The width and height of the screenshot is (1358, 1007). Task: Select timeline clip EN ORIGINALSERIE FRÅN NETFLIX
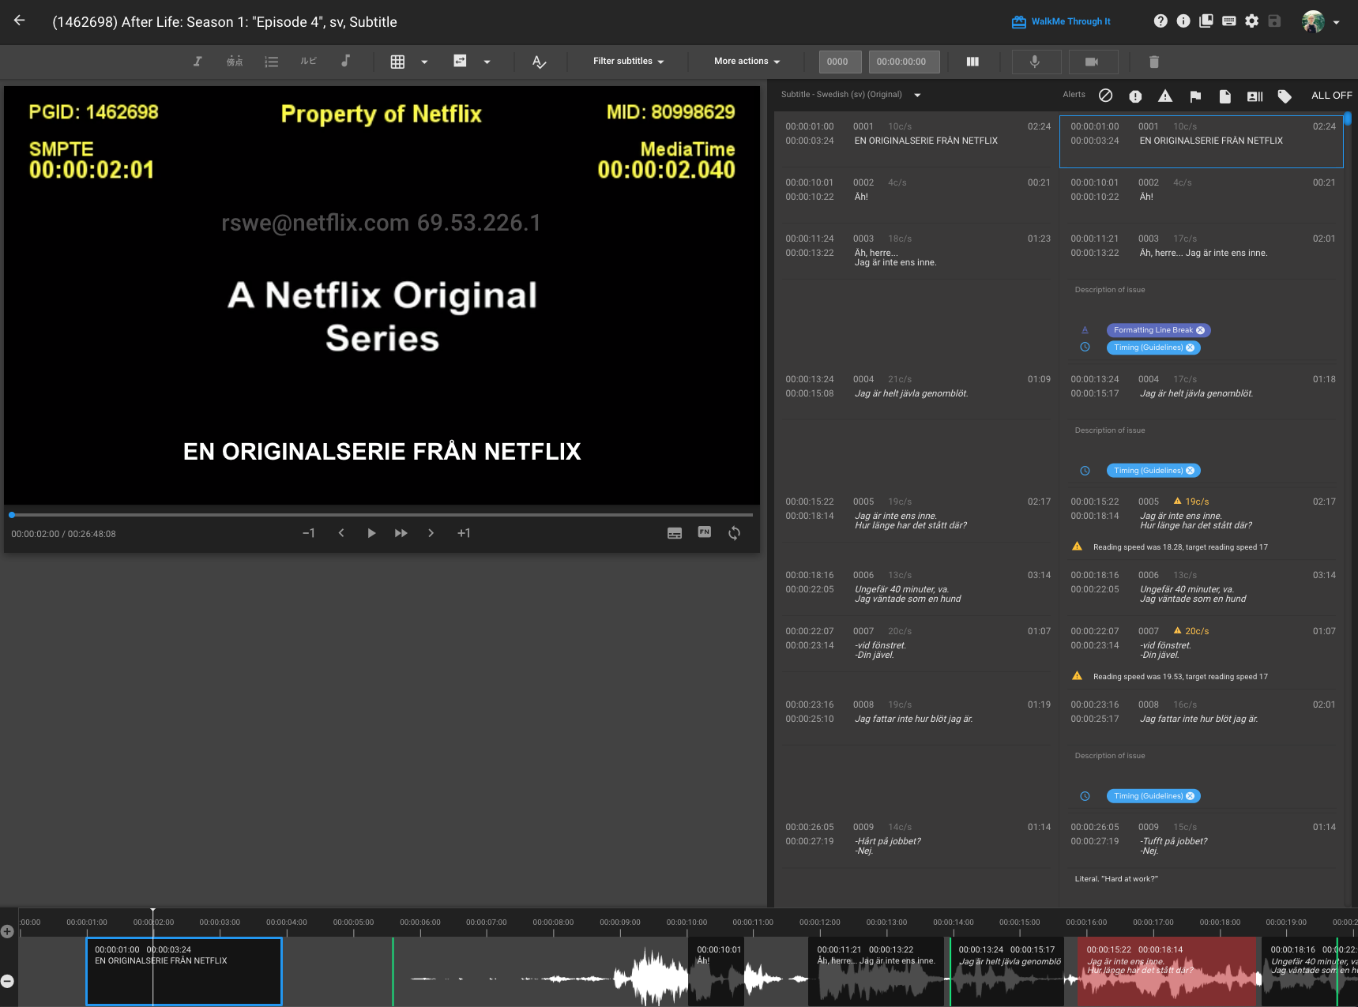click(183, 971)
